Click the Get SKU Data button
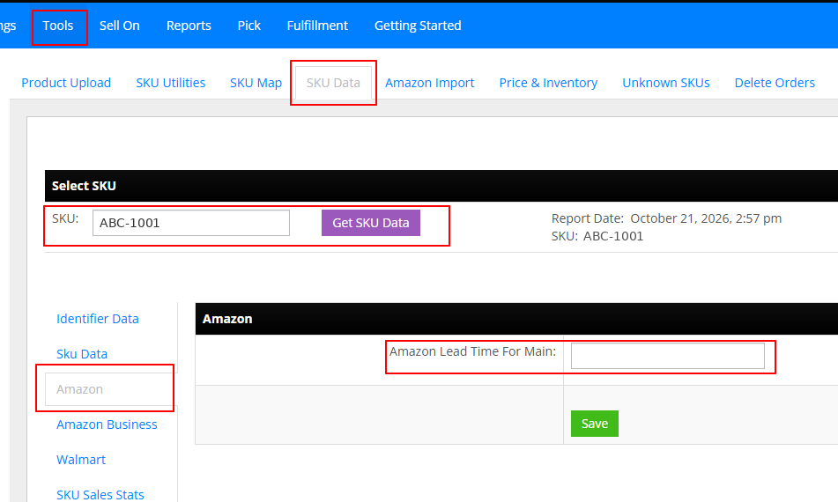 click(371, 223)
